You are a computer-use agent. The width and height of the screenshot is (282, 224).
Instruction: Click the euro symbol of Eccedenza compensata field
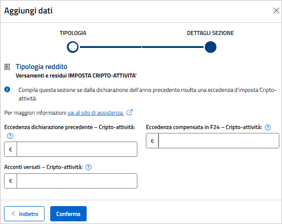(x=152, y=140)
